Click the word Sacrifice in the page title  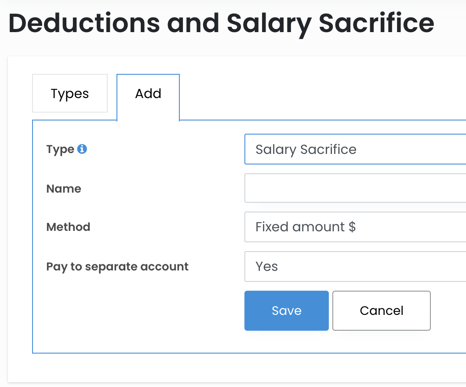pyautogui.click(x=376, y=23)
